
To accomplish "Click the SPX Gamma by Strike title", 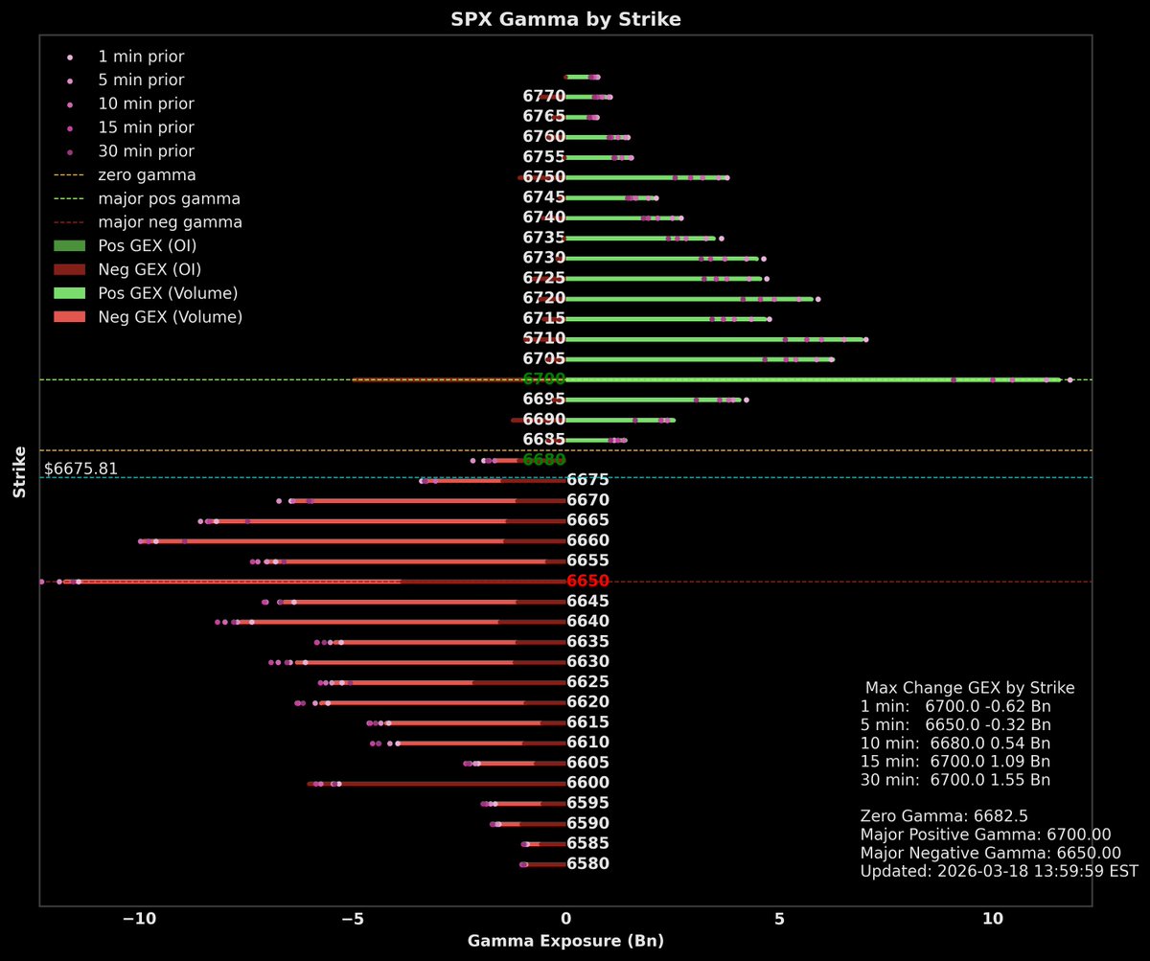I will [x=564, y=18].
